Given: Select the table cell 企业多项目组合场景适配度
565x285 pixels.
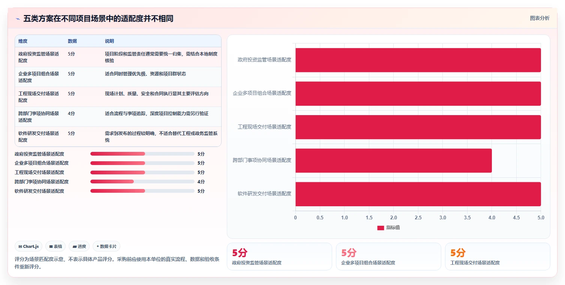Looking at the screenshot, I should 39,77.
